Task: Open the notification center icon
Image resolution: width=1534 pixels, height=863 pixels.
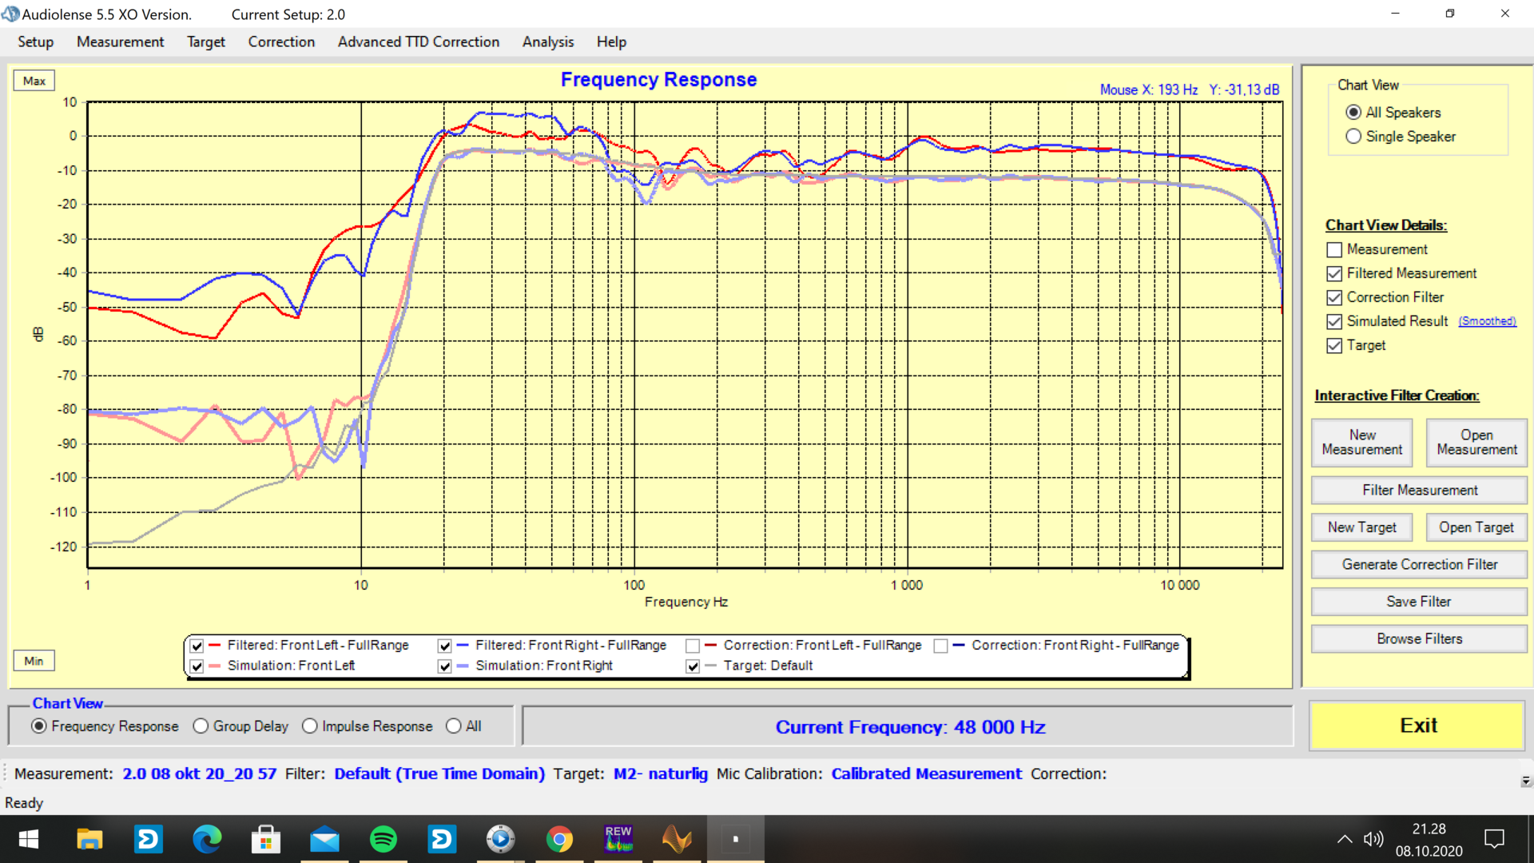Action: pos(1494,839)
